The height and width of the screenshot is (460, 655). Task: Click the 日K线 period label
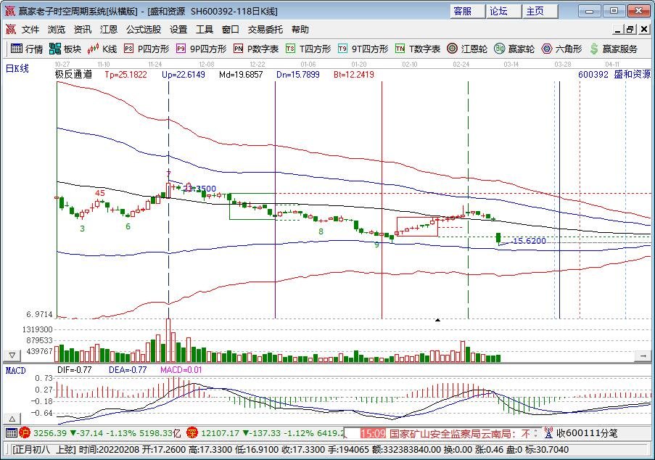point(17,68)
